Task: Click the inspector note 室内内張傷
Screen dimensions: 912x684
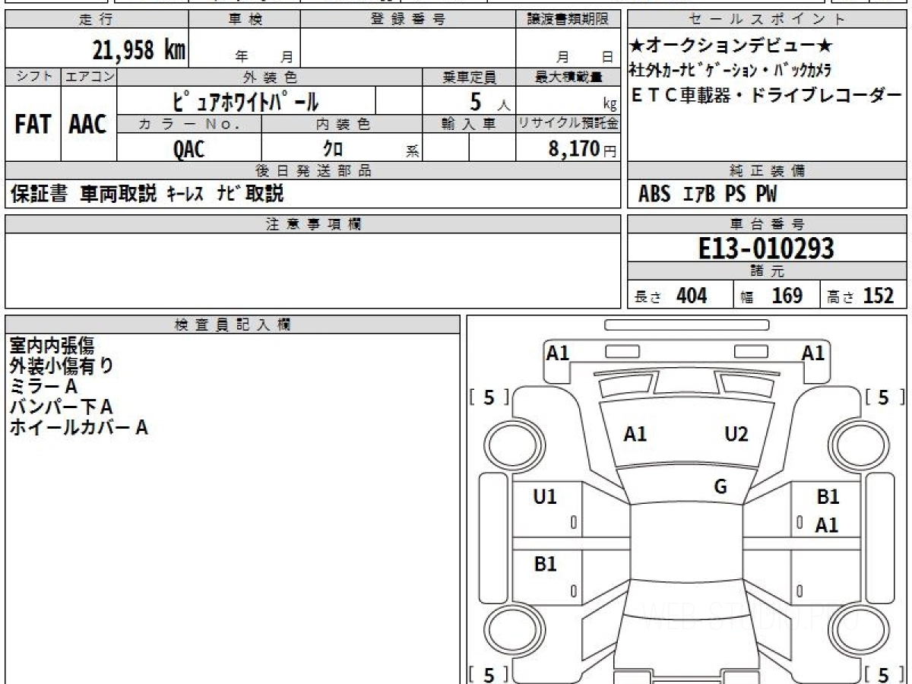Action: coord(52,346)
